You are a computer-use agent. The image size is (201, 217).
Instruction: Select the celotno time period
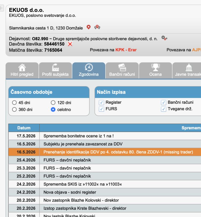pyautogui.click(x=53, y=110)
